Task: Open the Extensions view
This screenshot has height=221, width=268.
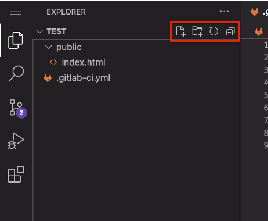Action: pos(16,174)
